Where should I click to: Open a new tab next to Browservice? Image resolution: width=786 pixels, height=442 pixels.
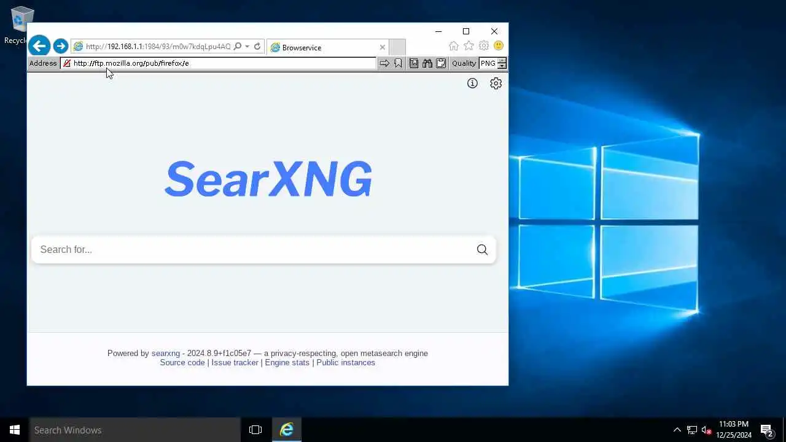tap(398, 47)
